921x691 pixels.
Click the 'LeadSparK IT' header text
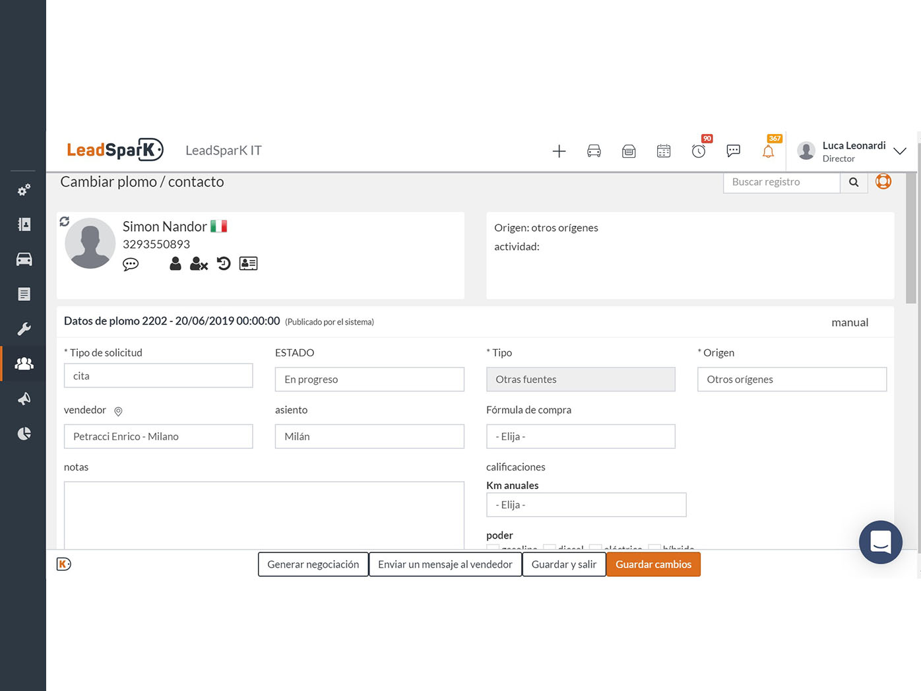[x=224, y=150]
